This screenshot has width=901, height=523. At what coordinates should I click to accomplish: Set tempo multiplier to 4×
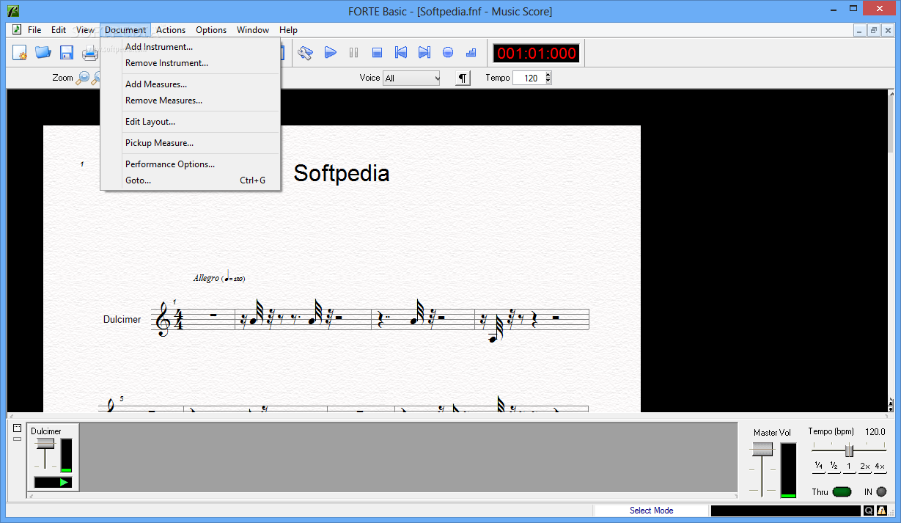tap(880, 467)
